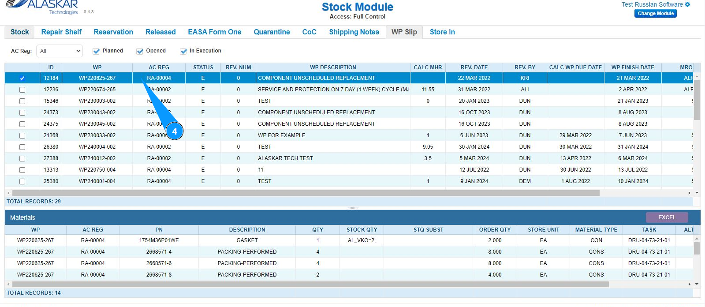Click the scroll-left arrow of the WP table
The image size is (705, 307).
tap(8, 193)
